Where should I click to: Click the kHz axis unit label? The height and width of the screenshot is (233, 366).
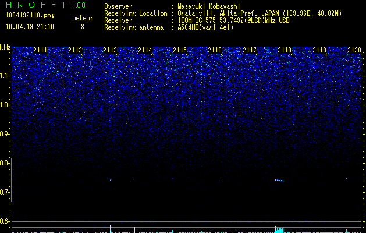click(5, 47)
